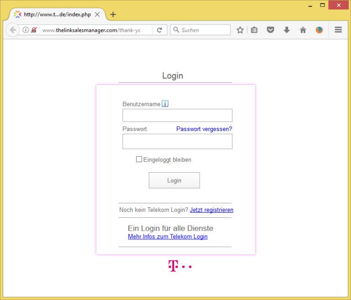
Task: Click the 'Ein Login für alle Dienste' text
Action: [170, 228]
